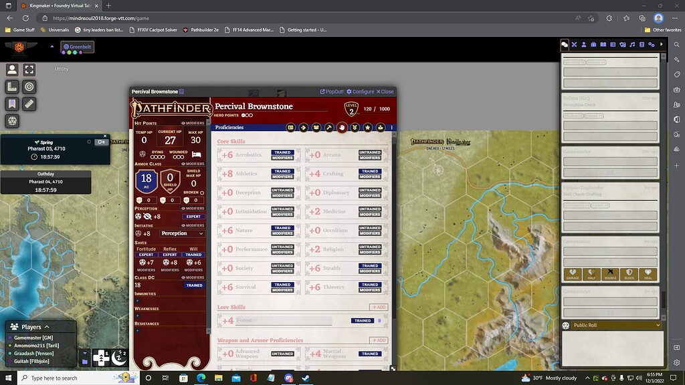Click Configure in the sheet header
The height and width of the screenshot is (385, 685).
(361, 92)
